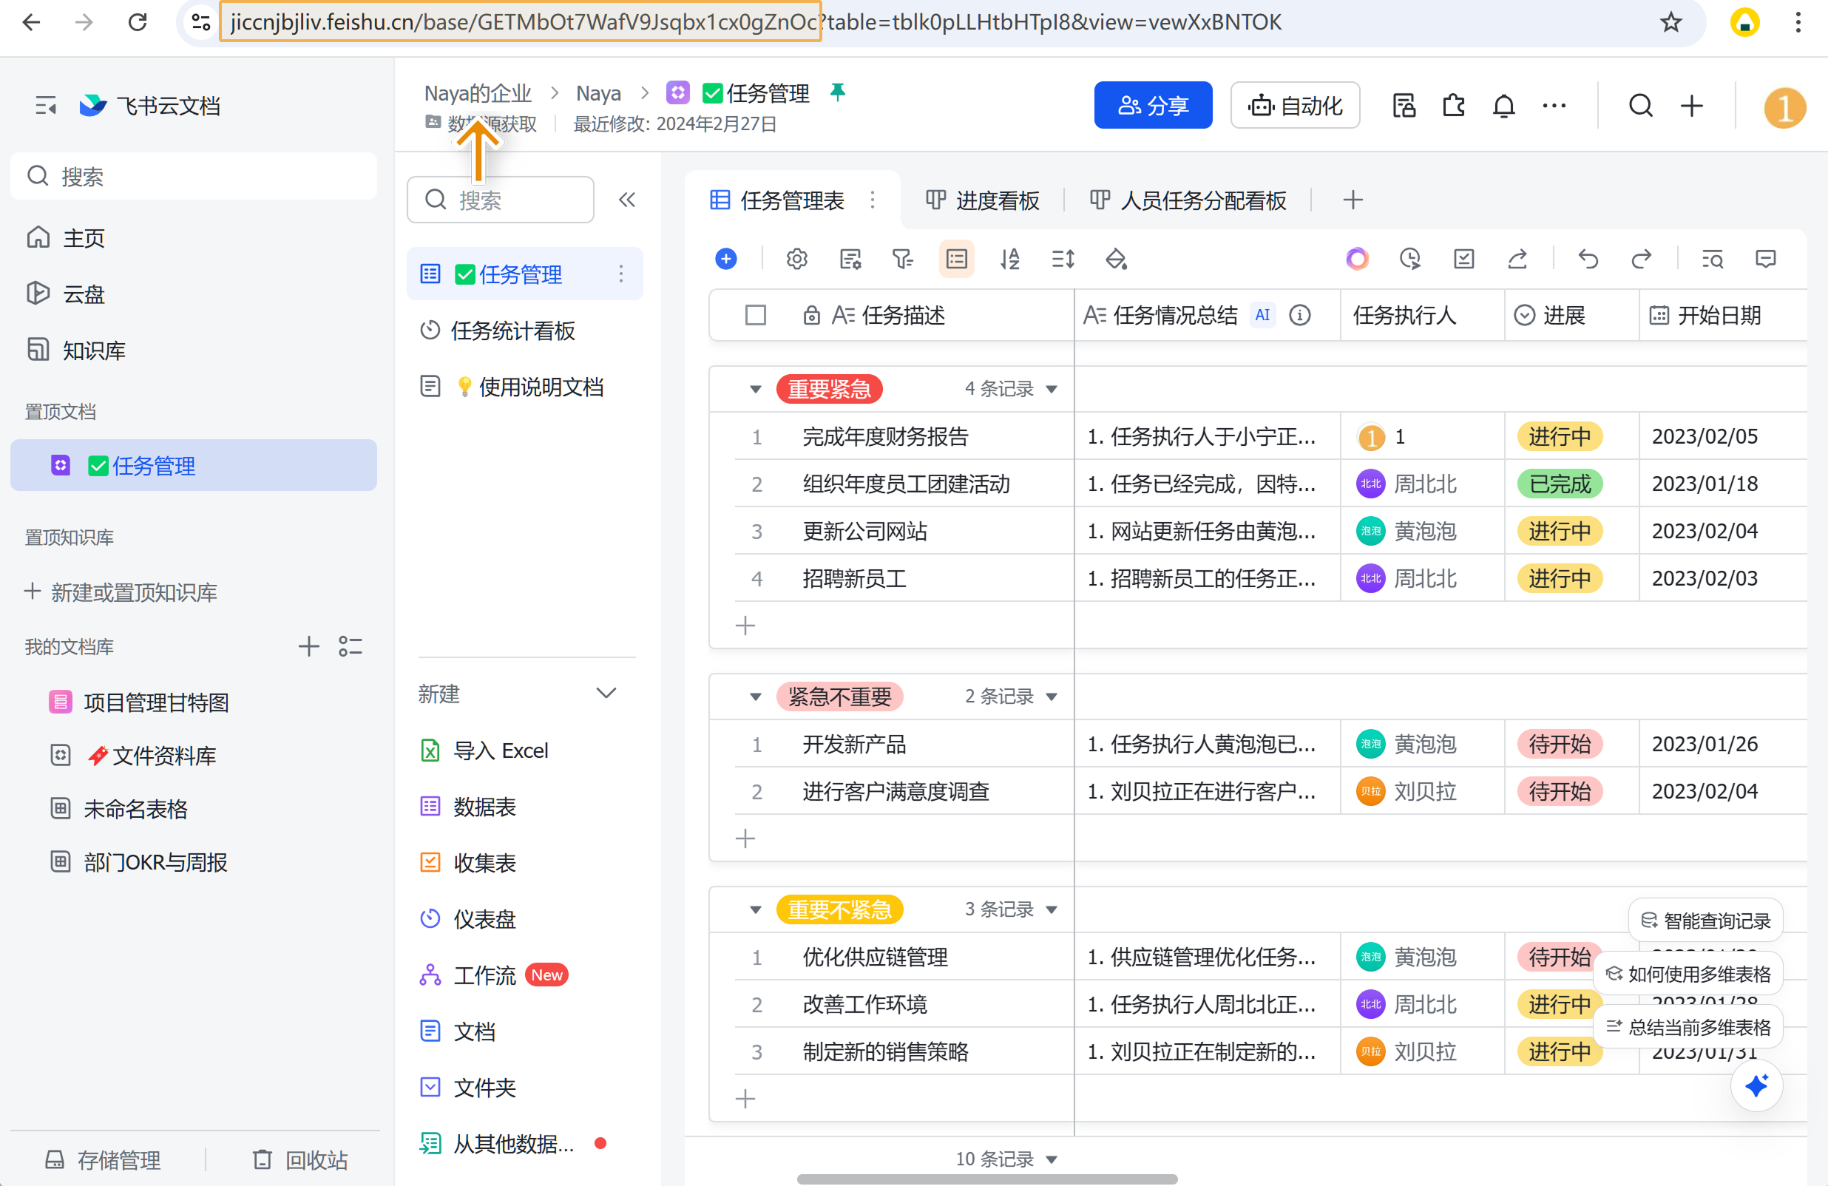This screenshot has height=1186, width=1828.
Task: Open 任务统计看板 in table list
Action: 525,331
